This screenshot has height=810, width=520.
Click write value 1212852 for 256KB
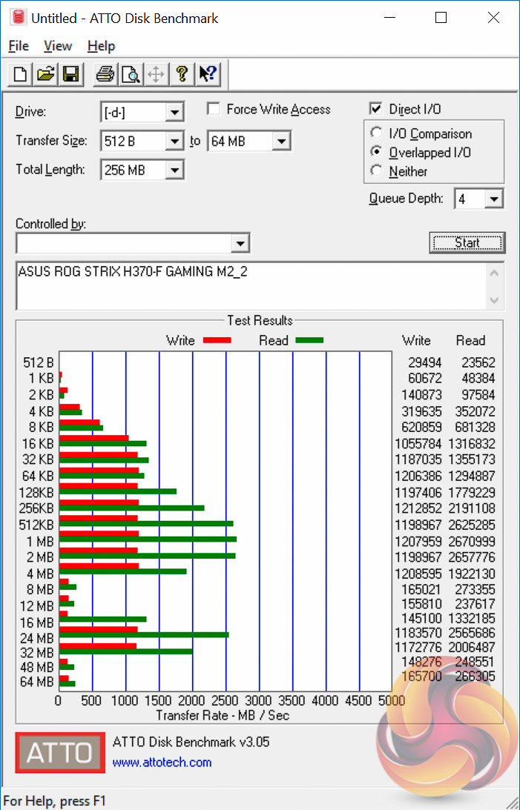coord(418,508)
